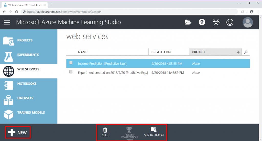Open the Datasets section
The width and height of the screenshot is (262, 141).
click(25, 98)
